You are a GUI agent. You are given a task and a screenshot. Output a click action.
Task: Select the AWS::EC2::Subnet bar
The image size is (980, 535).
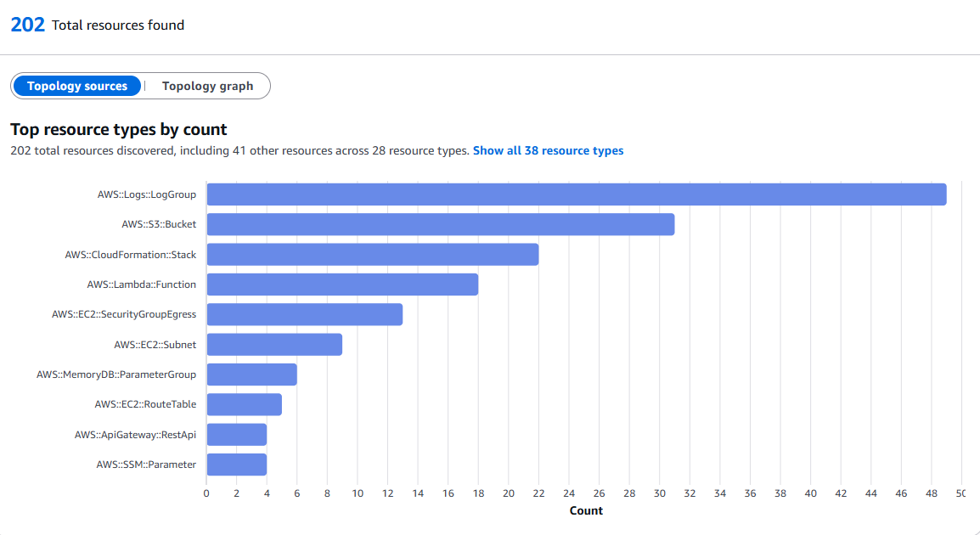[274, 345]
